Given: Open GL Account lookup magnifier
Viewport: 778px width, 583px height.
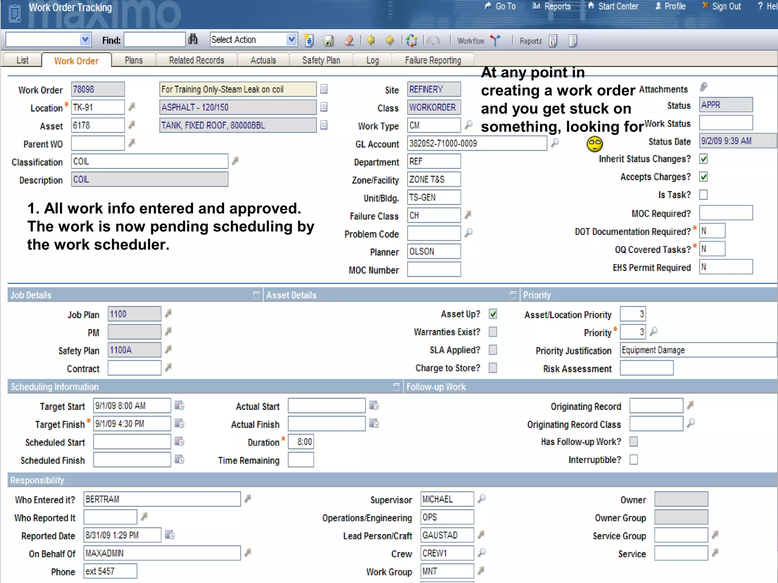Looking at the screenshot, I should point(555,143).
